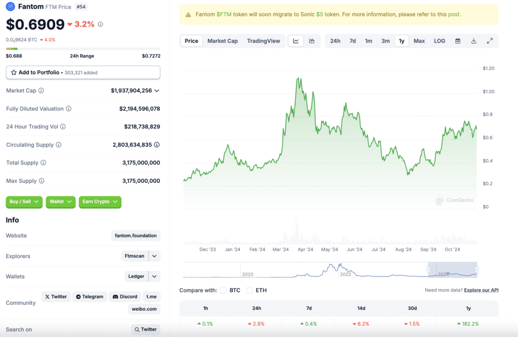Open info icon beside circulating supply value
This screenshot has height=337, width=518.
click(x=157, y=145)
